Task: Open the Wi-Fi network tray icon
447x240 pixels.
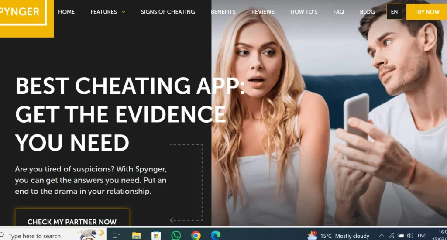Action: point(392,236)
